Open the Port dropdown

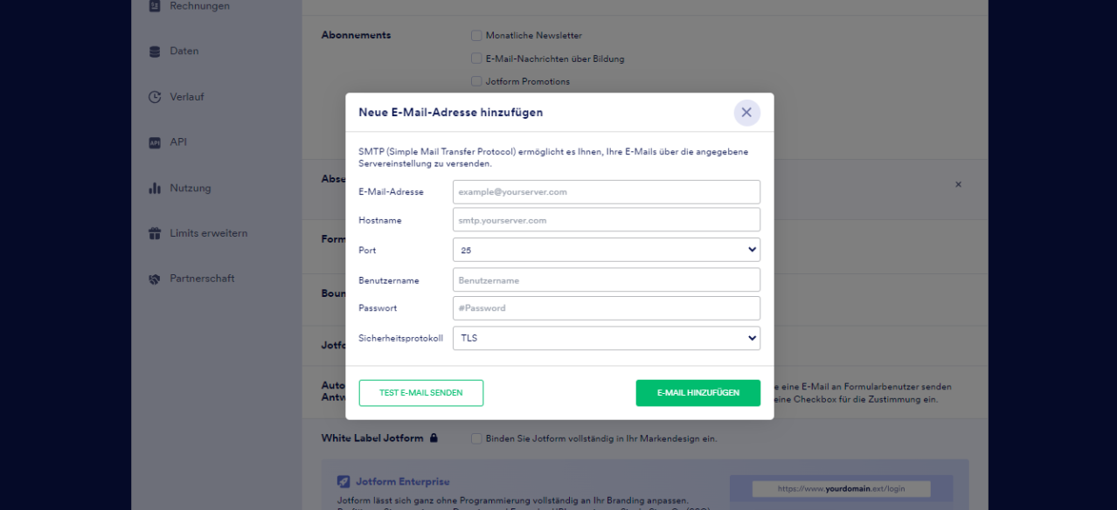click(x=606, y=250)
